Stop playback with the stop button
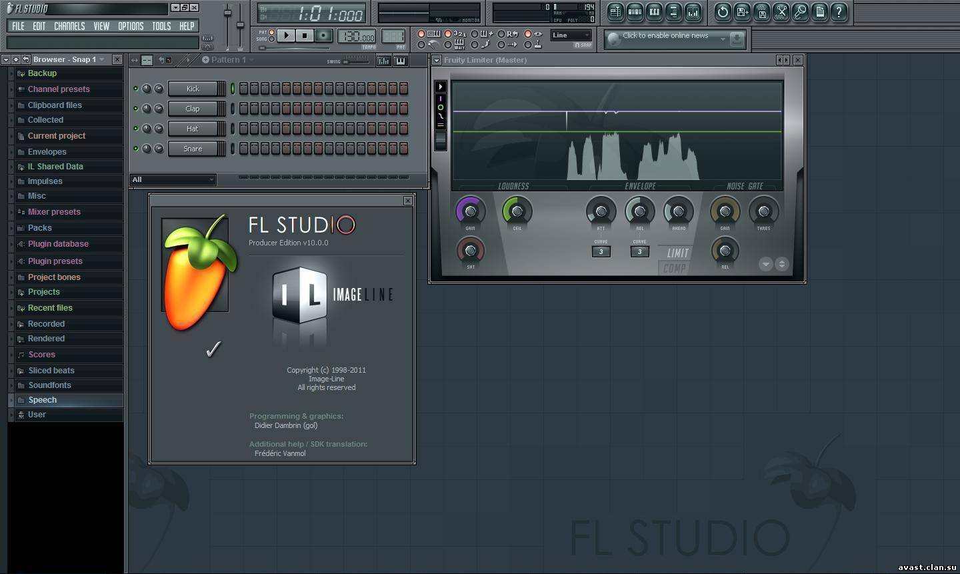Screen dimensions: 960x574 tap(305, 35)
